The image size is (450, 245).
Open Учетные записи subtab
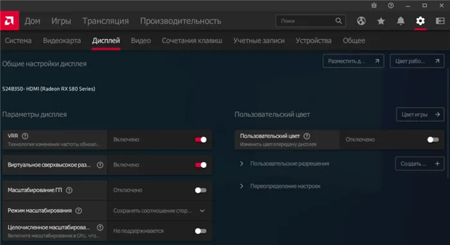tap(259, 41)
